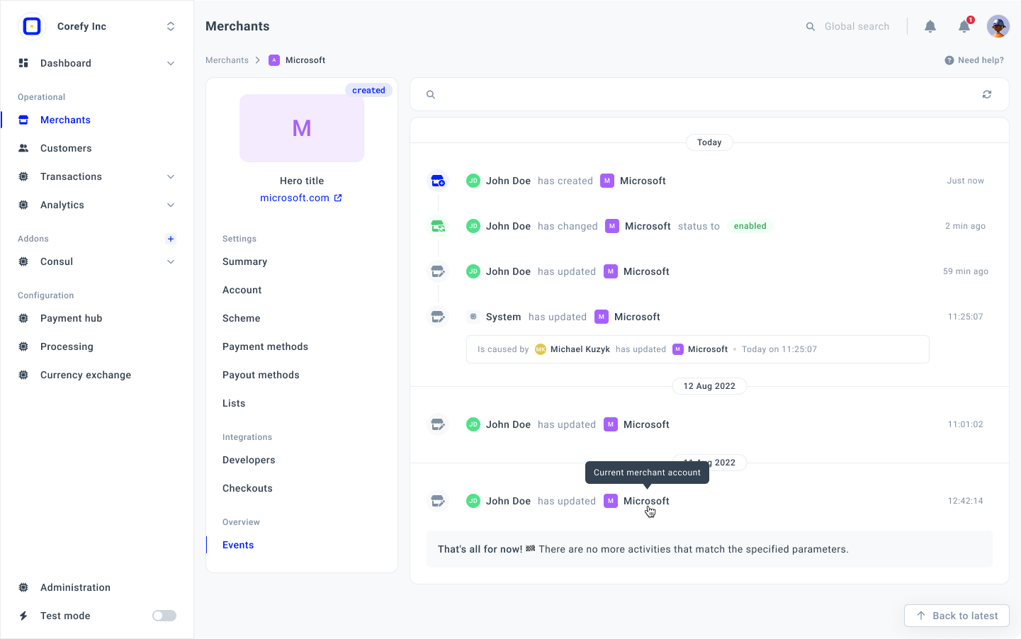Click Need help? link
This screenshot has height=639, width=1021.
coord(974,60)
